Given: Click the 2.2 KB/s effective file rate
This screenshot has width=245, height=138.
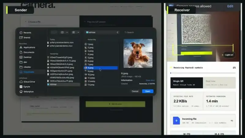Looking at the screenshot, I should (180, 101).
